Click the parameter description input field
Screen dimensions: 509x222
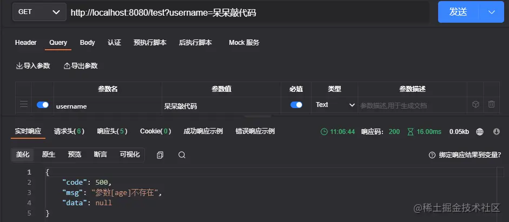(412, 106)
